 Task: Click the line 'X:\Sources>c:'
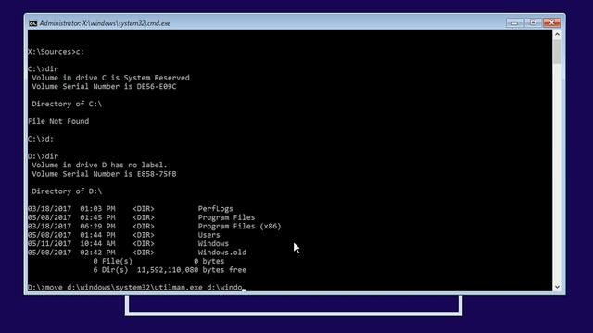coord(56,52)
